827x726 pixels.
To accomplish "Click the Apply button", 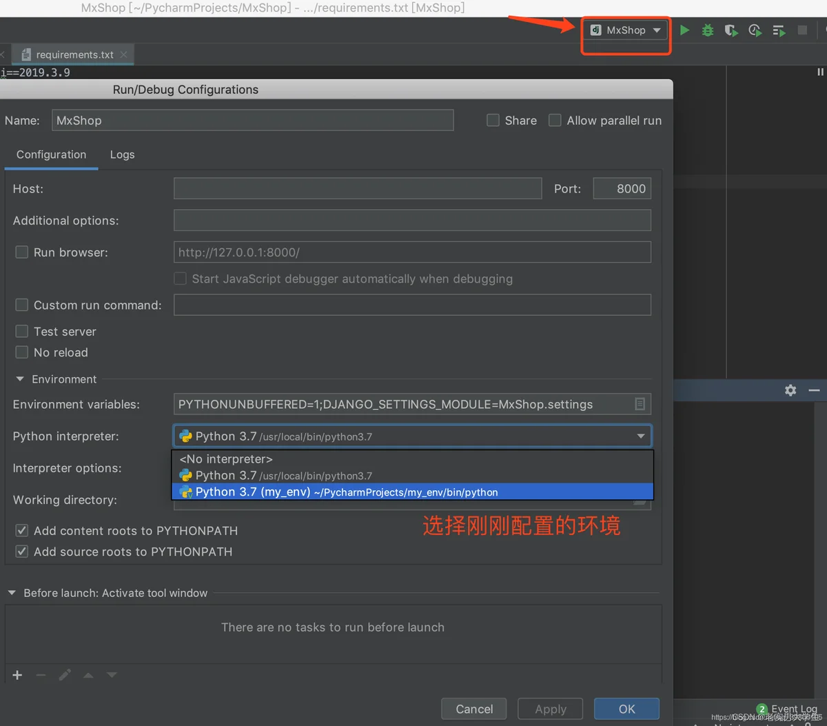I will (x=551, y=709).
